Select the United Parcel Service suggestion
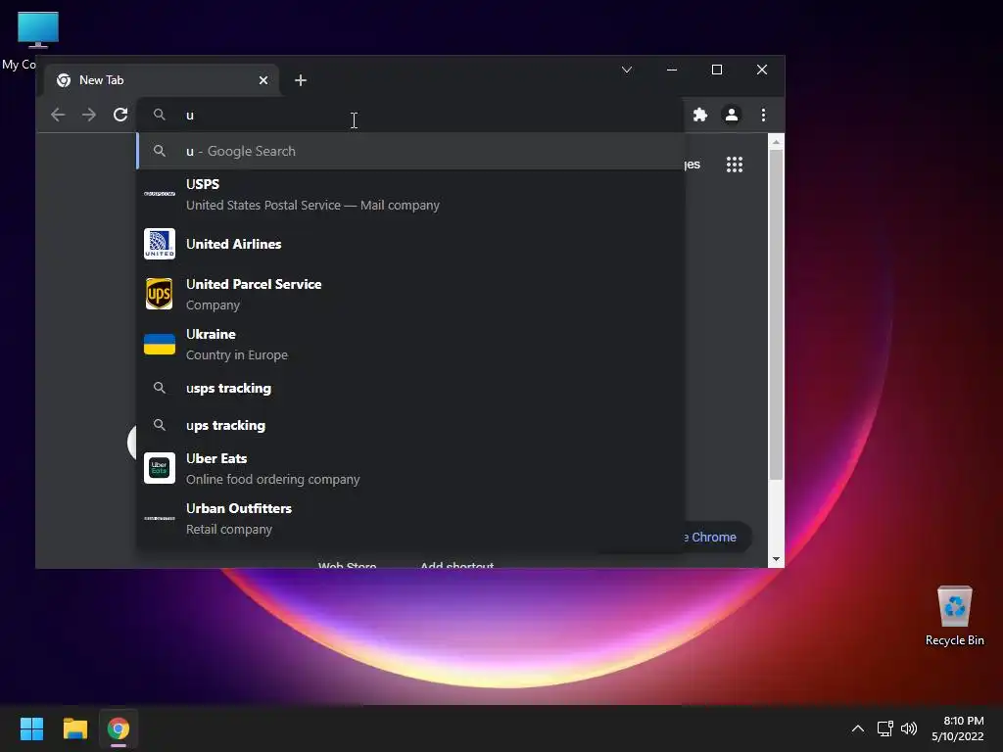The width and height of the screenshot is (1003, 752). pos(410,294)
